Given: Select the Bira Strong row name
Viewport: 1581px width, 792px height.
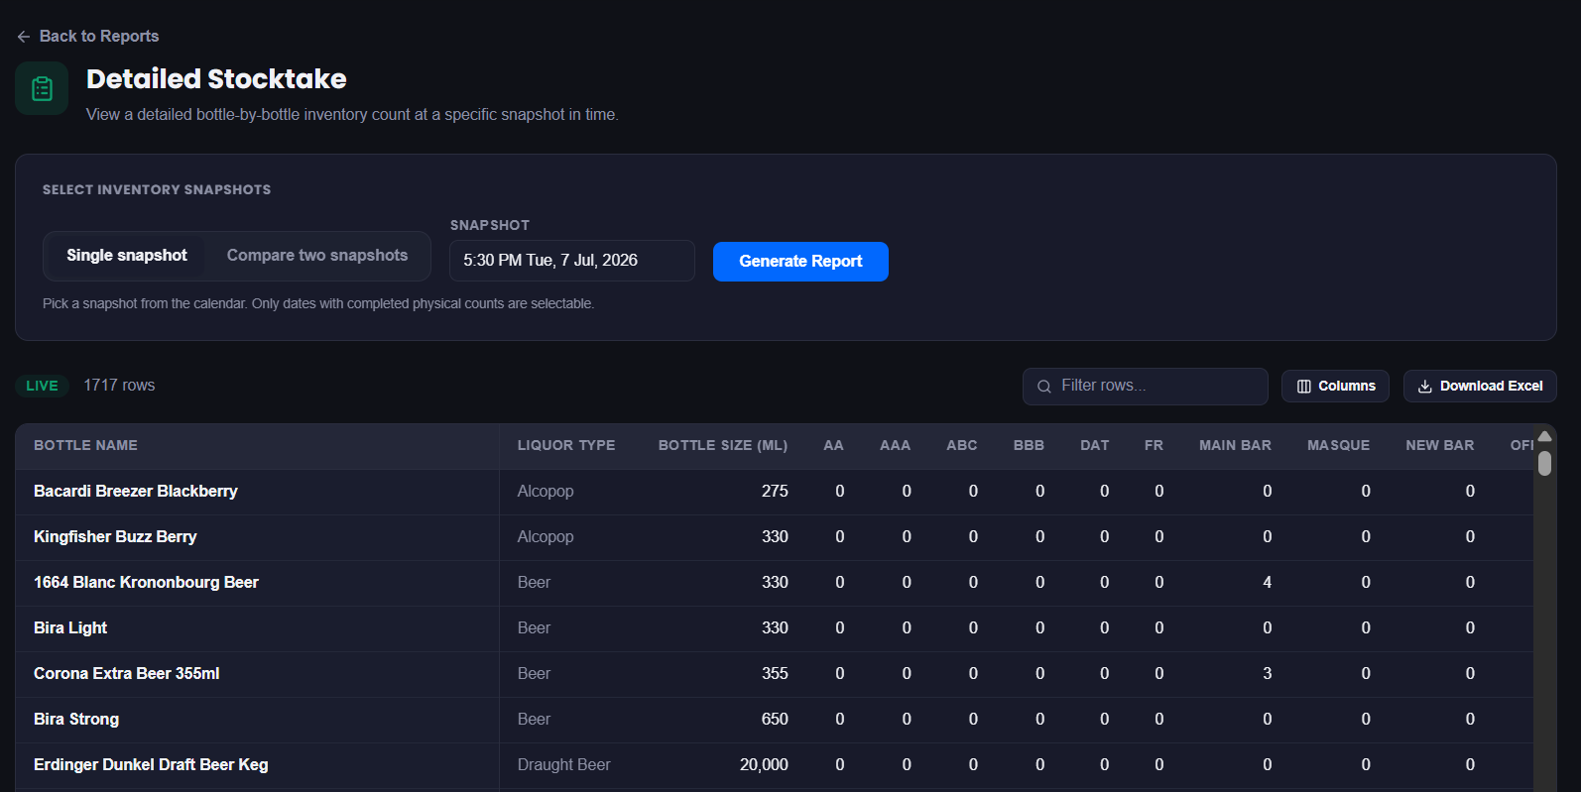Looking at the screenshot, I should 76,720.
